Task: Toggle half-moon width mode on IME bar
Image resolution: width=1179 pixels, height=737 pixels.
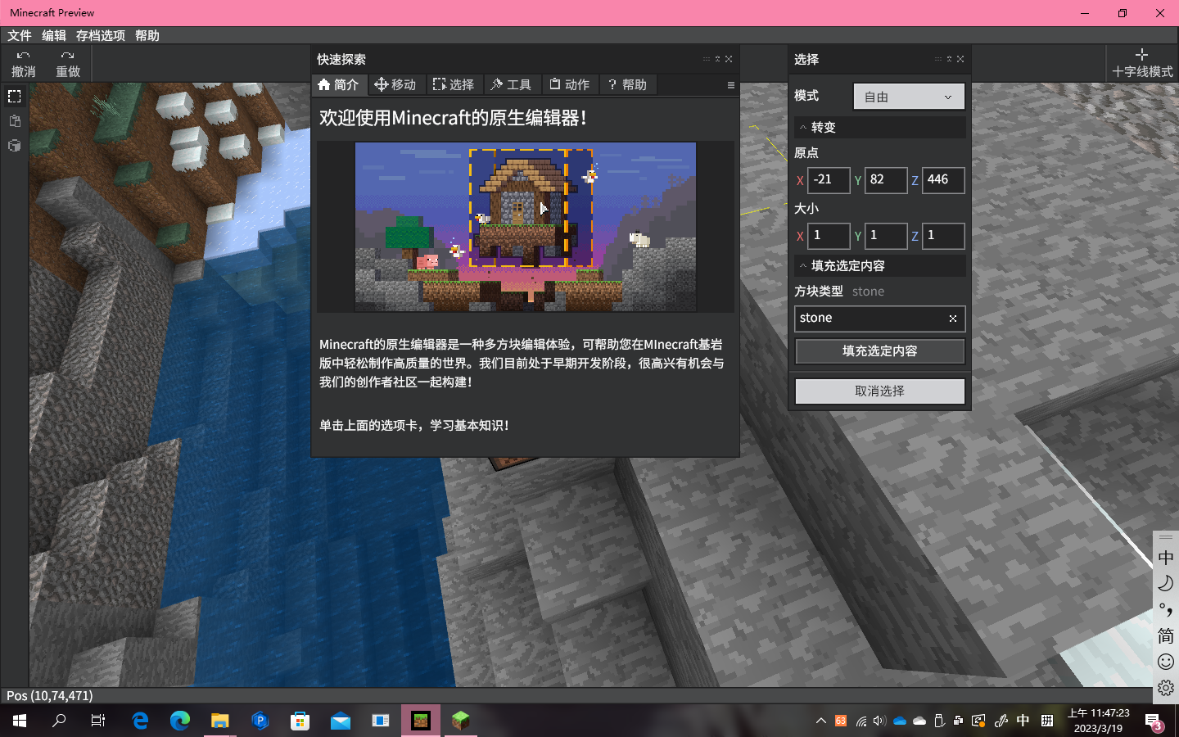Action: pyautogui.click(x=1166, y=584)
